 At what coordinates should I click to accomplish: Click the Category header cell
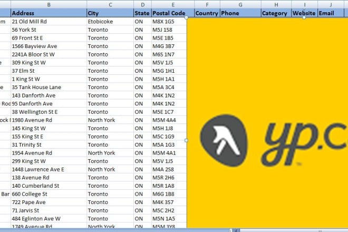(276, 13)
